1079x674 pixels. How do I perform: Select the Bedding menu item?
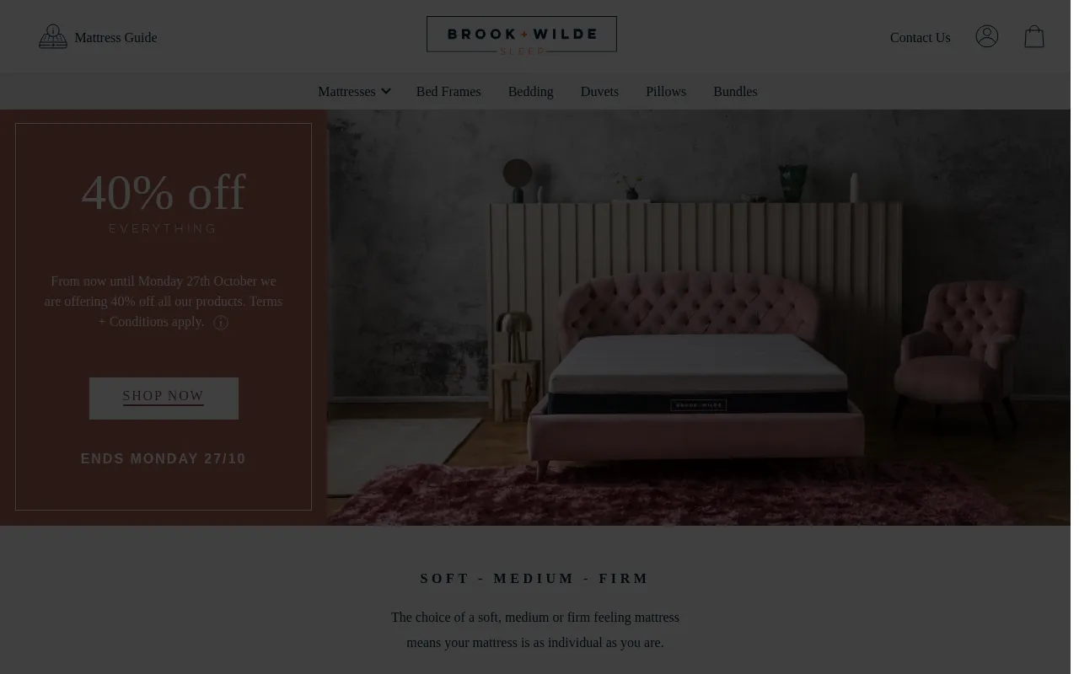pos(531,91)
